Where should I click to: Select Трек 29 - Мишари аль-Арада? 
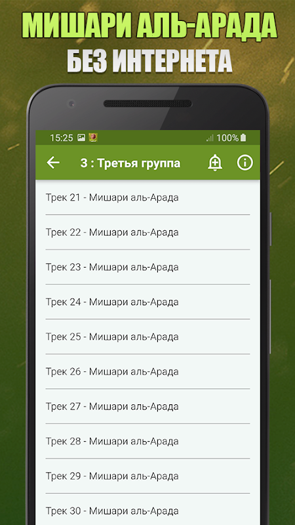pyautogui.click(x=147, y=476)
